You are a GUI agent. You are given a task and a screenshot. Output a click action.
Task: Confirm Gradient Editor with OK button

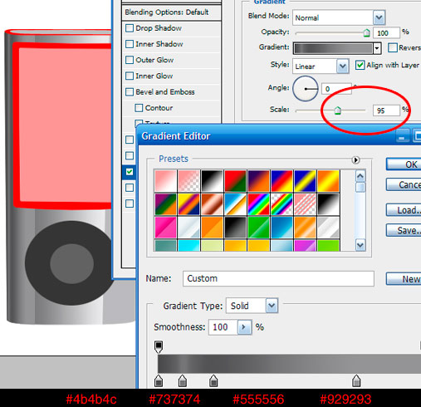(404, 164)
